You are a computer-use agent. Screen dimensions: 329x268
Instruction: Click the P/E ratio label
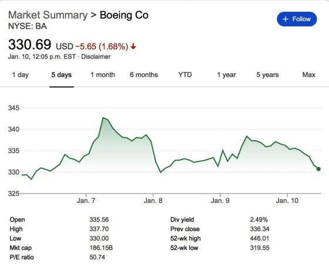(22, 257)
